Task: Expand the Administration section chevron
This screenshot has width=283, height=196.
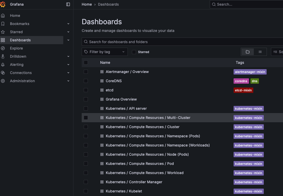Action: click(x=68, y=81)
